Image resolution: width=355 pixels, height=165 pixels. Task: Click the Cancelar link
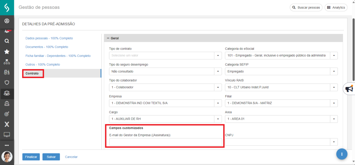coord(71,157)
